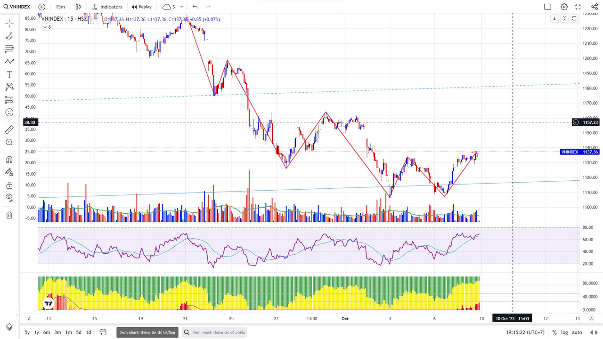Click the A button on time axis

coord(591,318)
